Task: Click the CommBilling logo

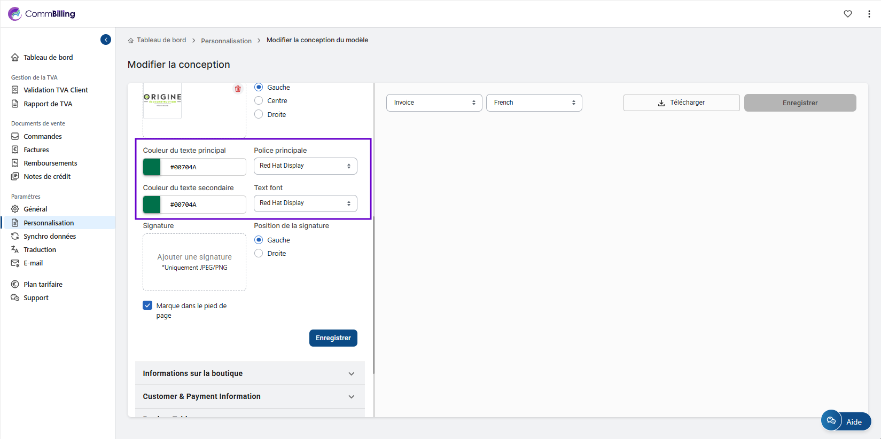Action: pos(42,14)
